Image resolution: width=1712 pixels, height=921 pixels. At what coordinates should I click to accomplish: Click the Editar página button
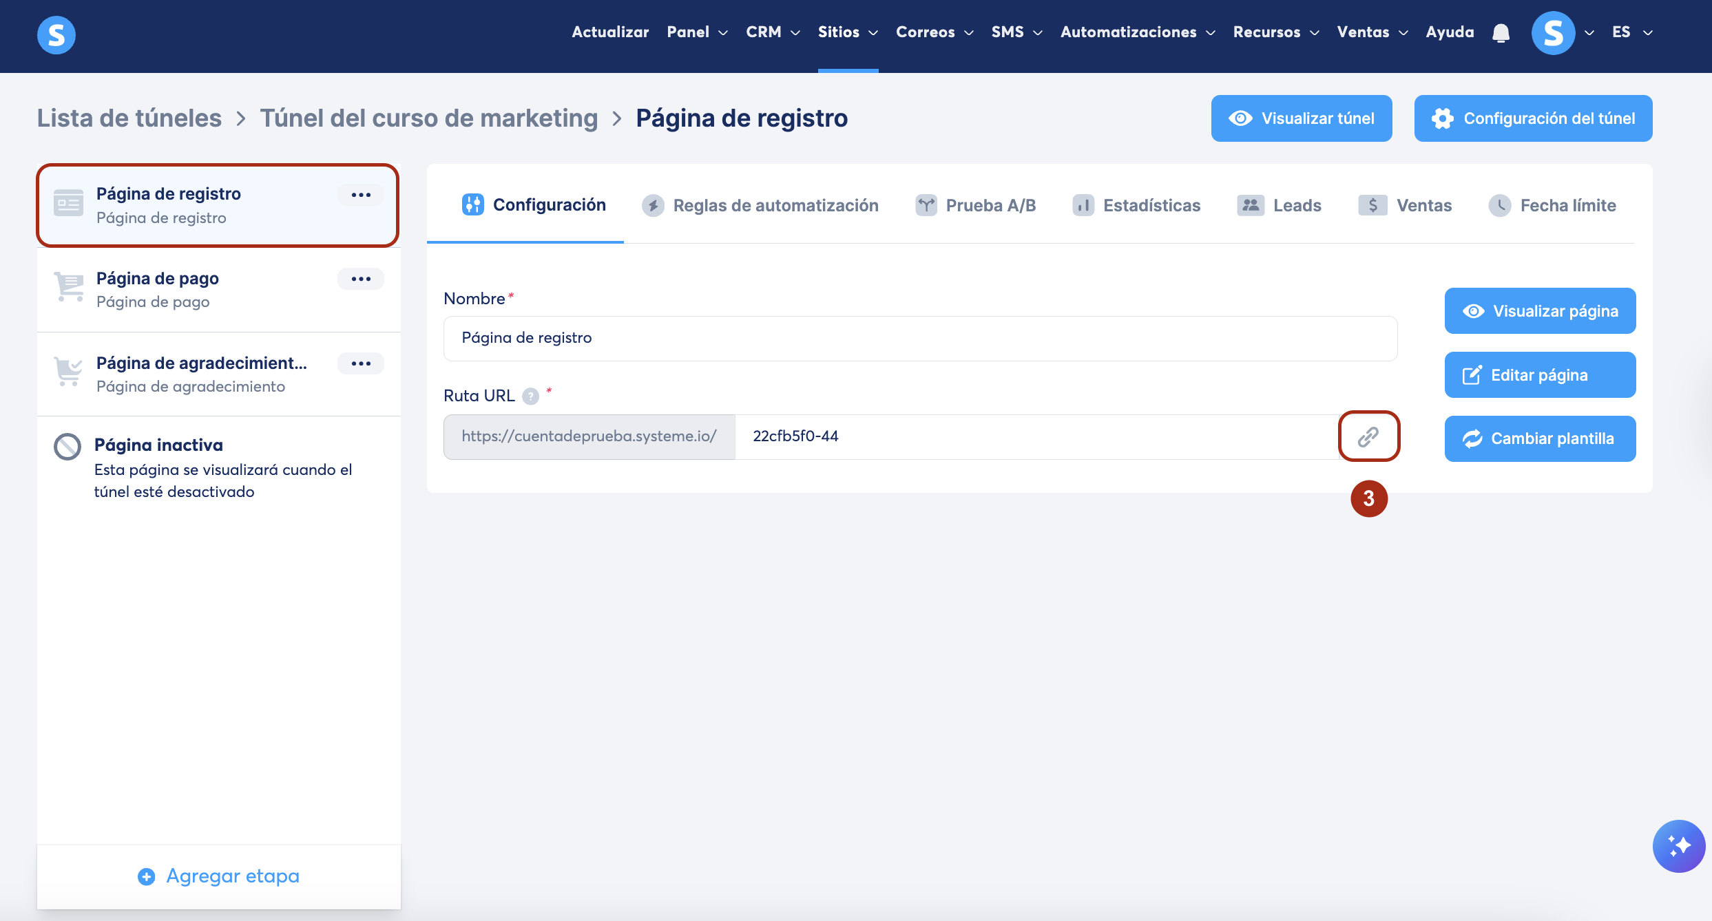point(1539,375)
